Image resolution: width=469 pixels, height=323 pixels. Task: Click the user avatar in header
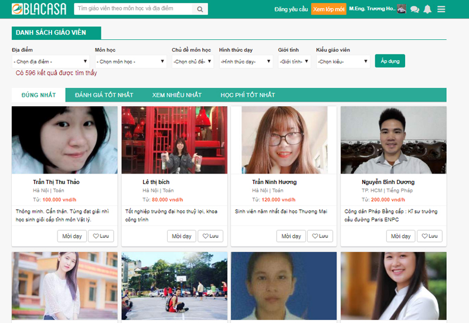tap(402, 9)
